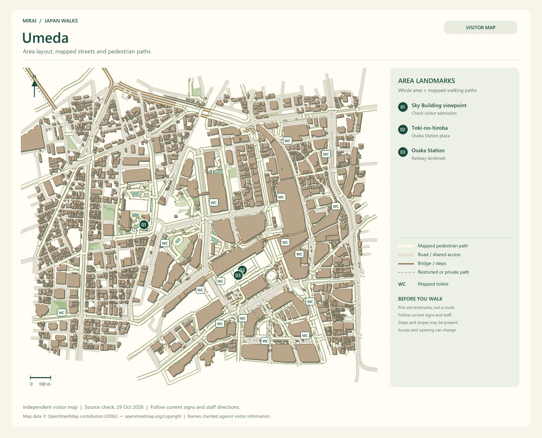Viewport: 542px width, 438px height.
Task: Click the JAPAN WALKS breadcrumb
Action: [61, 21]
